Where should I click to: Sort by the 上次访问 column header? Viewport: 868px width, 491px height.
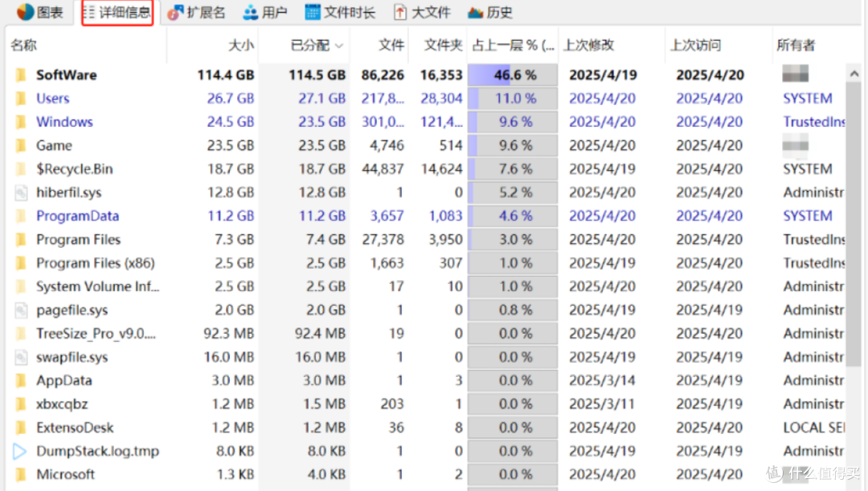pyautogui.click(x=696, y=45)
